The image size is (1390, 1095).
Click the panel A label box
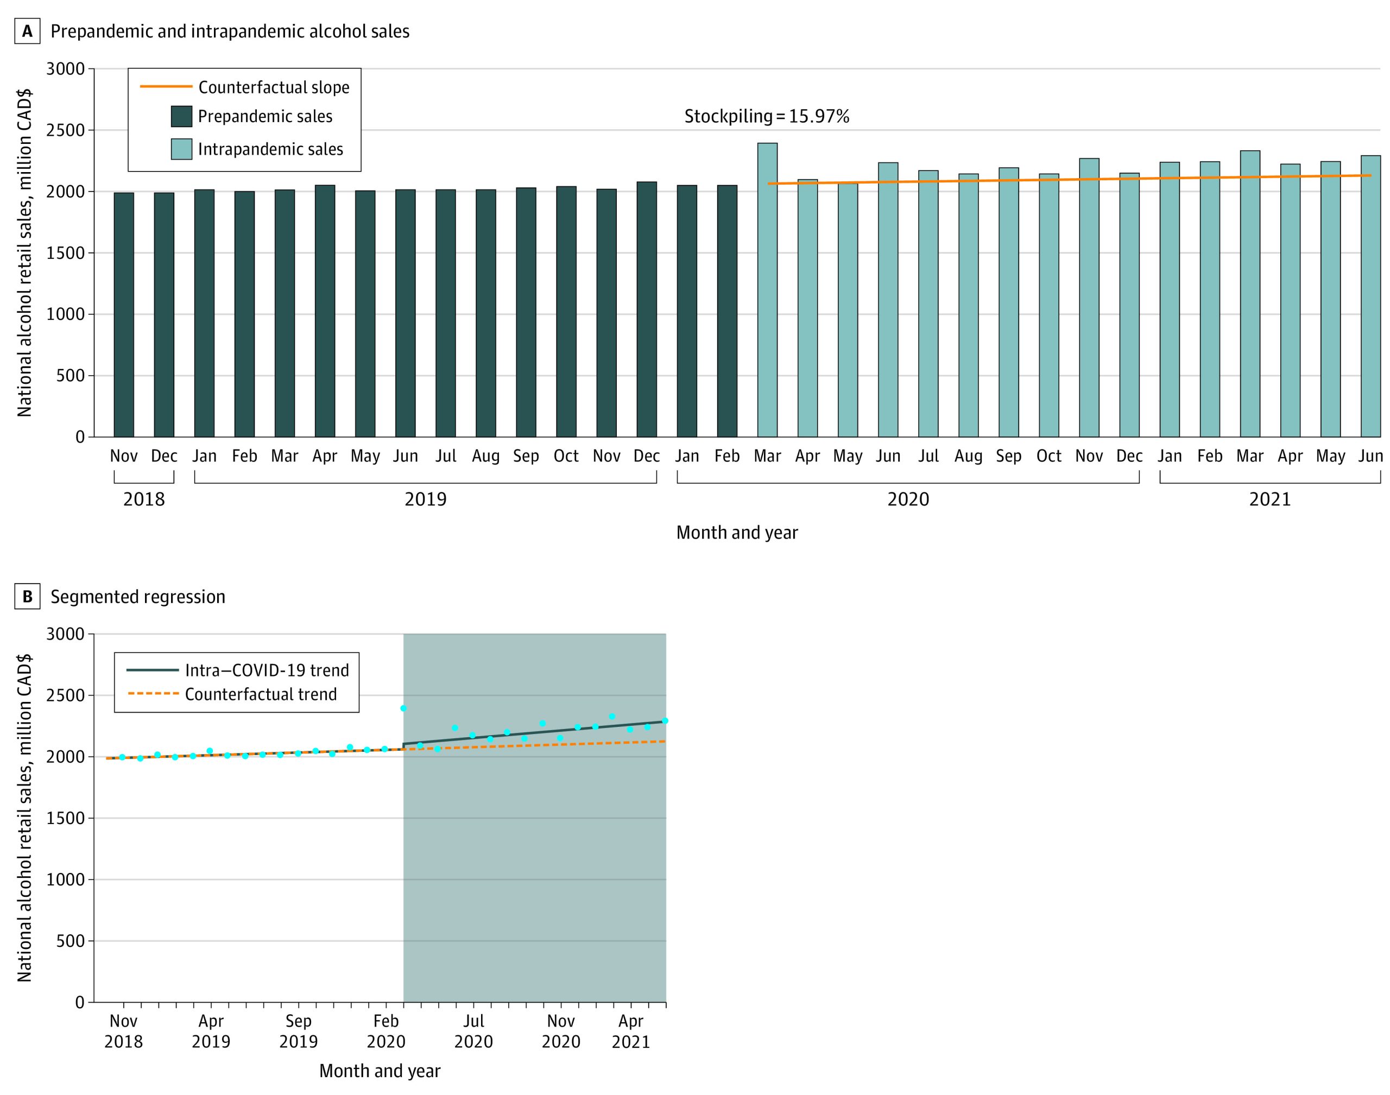(x=27, y=31)
